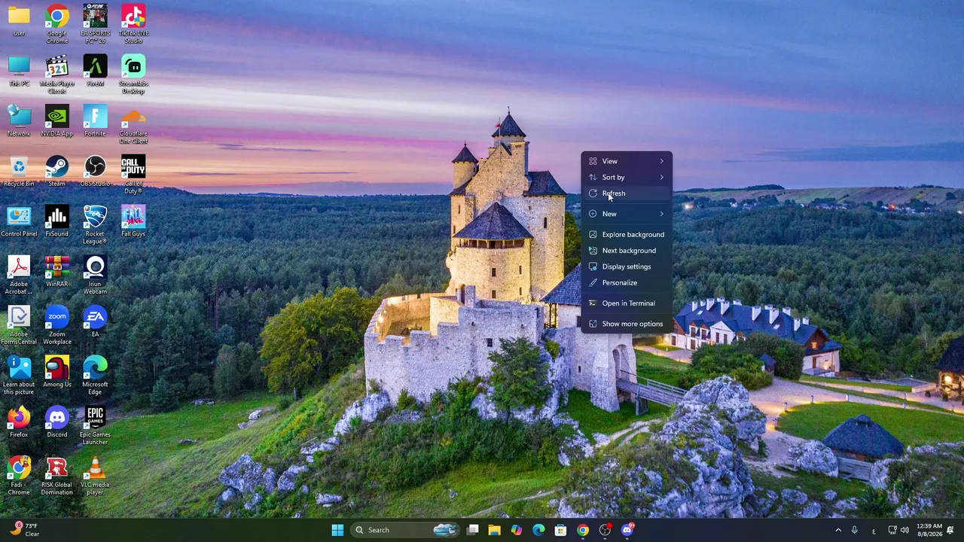964x542 pixels.
Task: Open the WinRAR desktop shortcut
Action: [56, 271]
